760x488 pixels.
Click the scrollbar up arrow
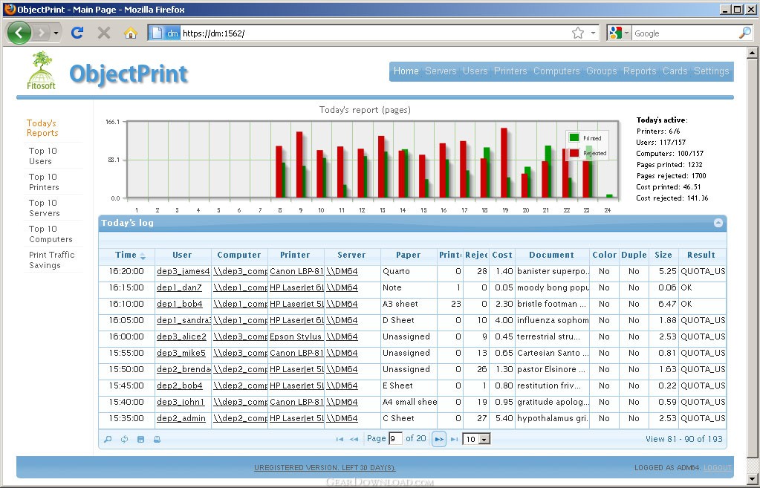click(x=753, y=52)
